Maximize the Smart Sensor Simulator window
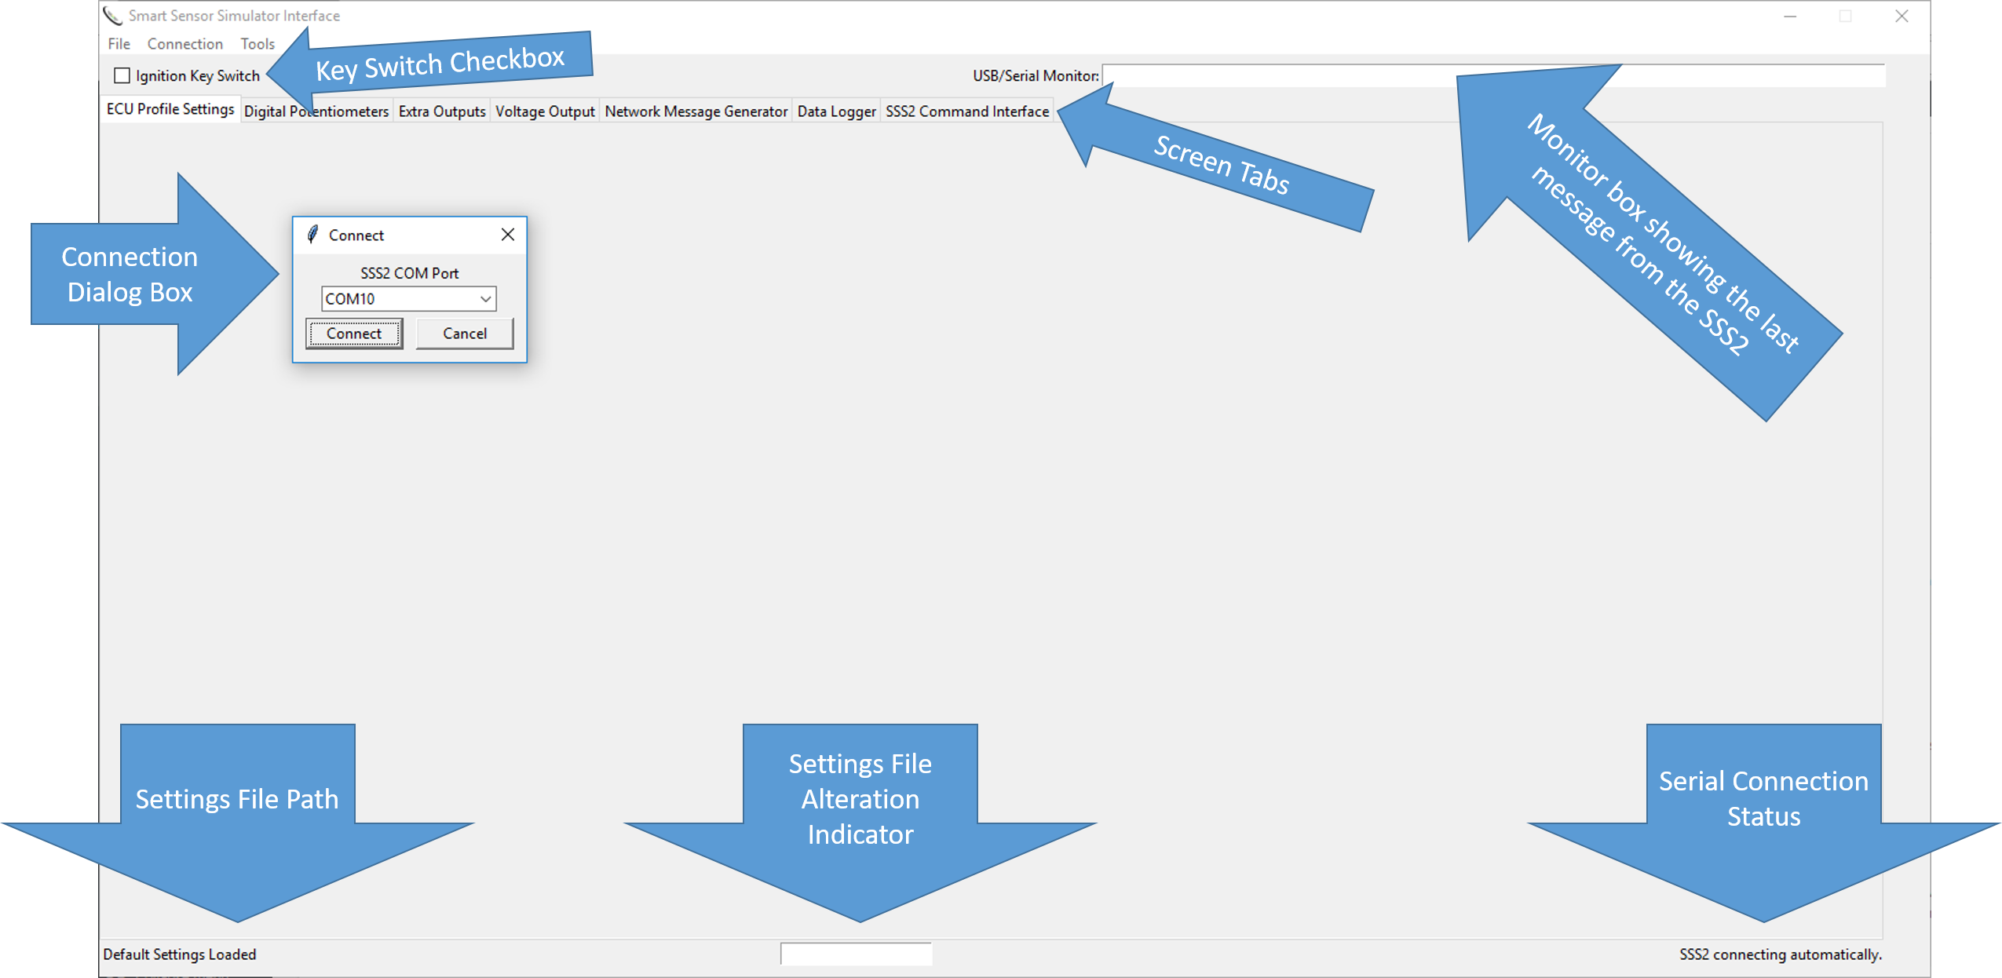This screenshot has height=978, width=2002. pyautogui.click(x=1845, y=16)
